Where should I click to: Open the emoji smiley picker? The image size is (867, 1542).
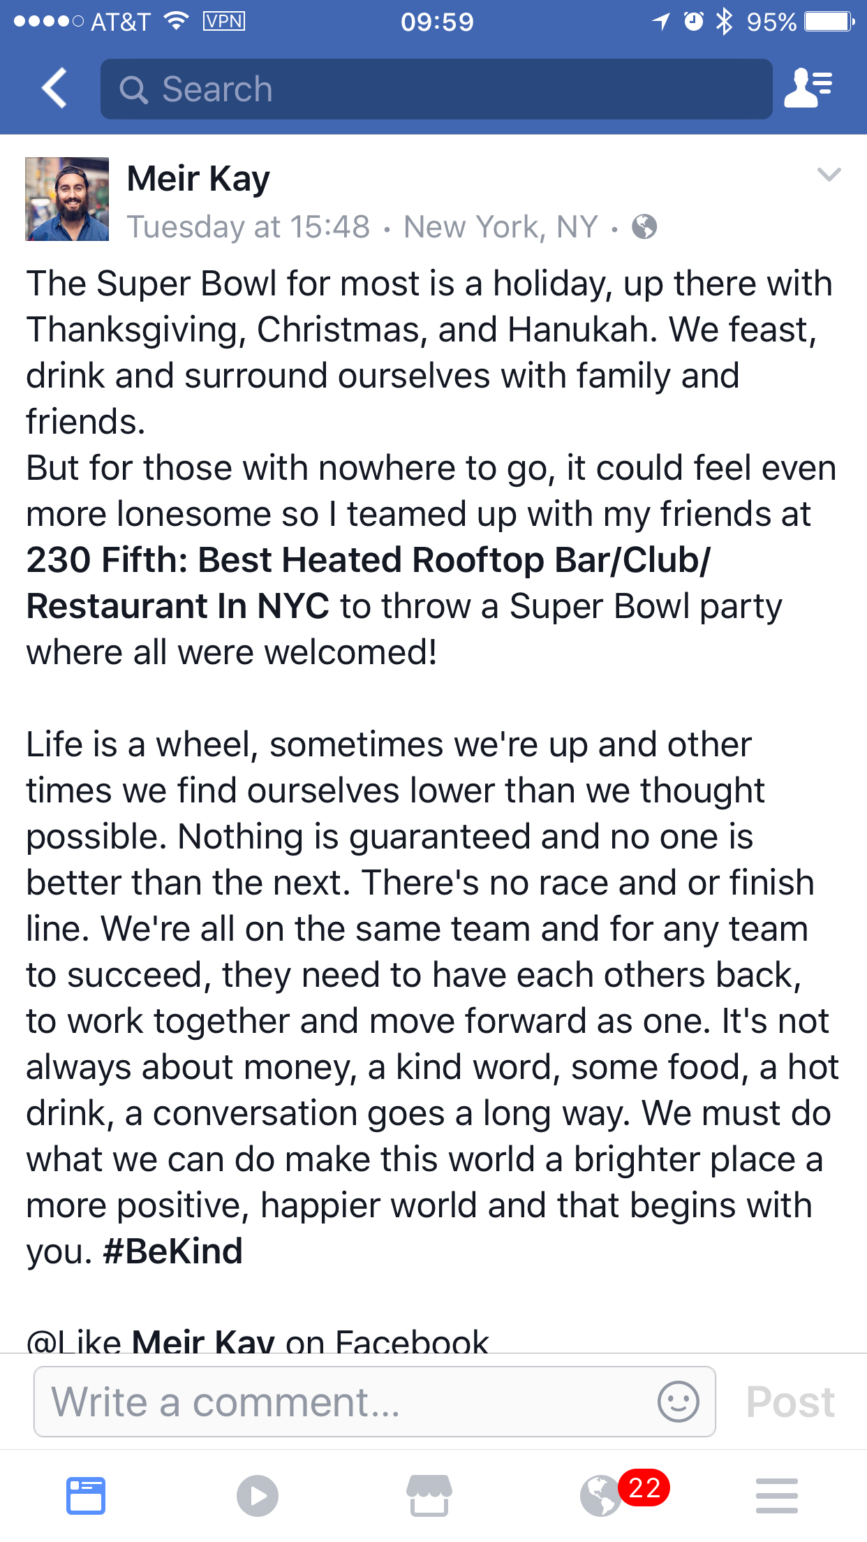[678, 1401]
